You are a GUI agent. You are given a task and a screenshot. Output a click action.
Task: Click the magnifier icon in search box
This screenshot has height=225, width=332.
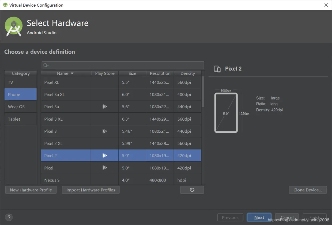[x=46, y=65]
